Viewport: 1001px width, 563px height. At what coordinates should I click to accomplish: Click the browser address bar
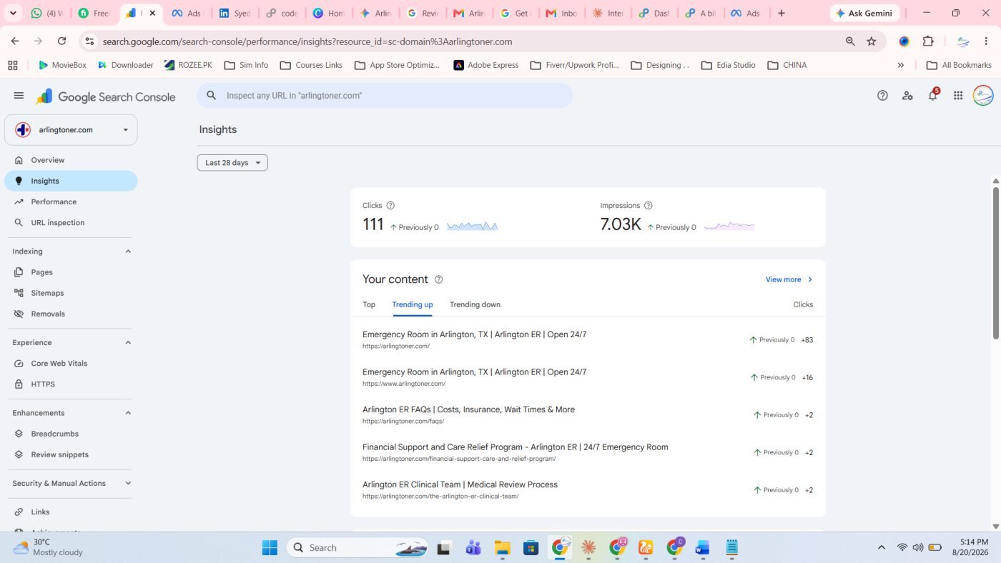(465, 41)
